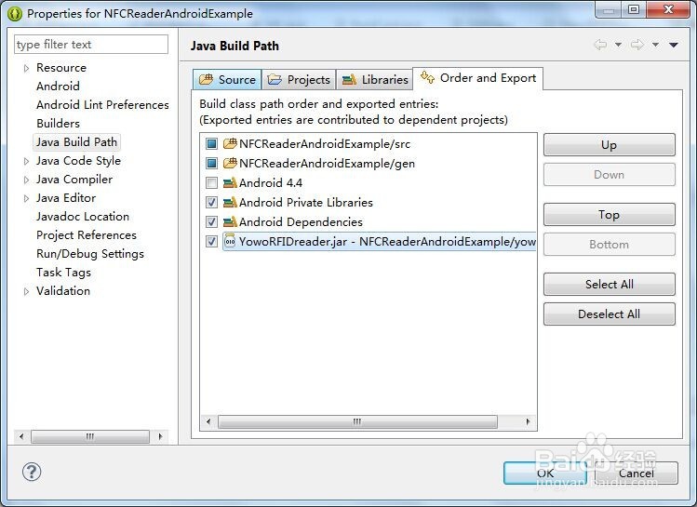697x507 pixels.
Task: Uncheck YowoRFIDreader.jar export checkbox
Action: coord(211,241)
